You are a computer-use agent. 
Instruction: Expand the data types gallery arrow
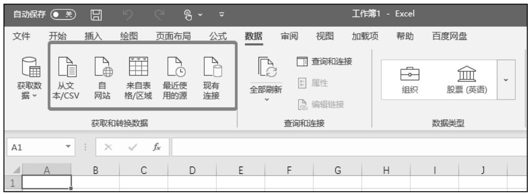(506, 80)
